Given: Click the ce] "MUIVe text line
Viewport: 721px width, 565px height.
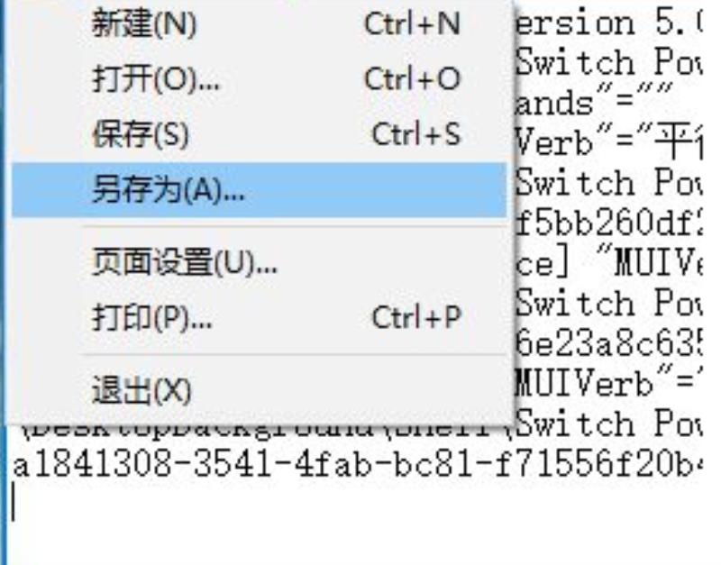Looking at the screenshot, I should pyautogui.click(x=608, y=263).
